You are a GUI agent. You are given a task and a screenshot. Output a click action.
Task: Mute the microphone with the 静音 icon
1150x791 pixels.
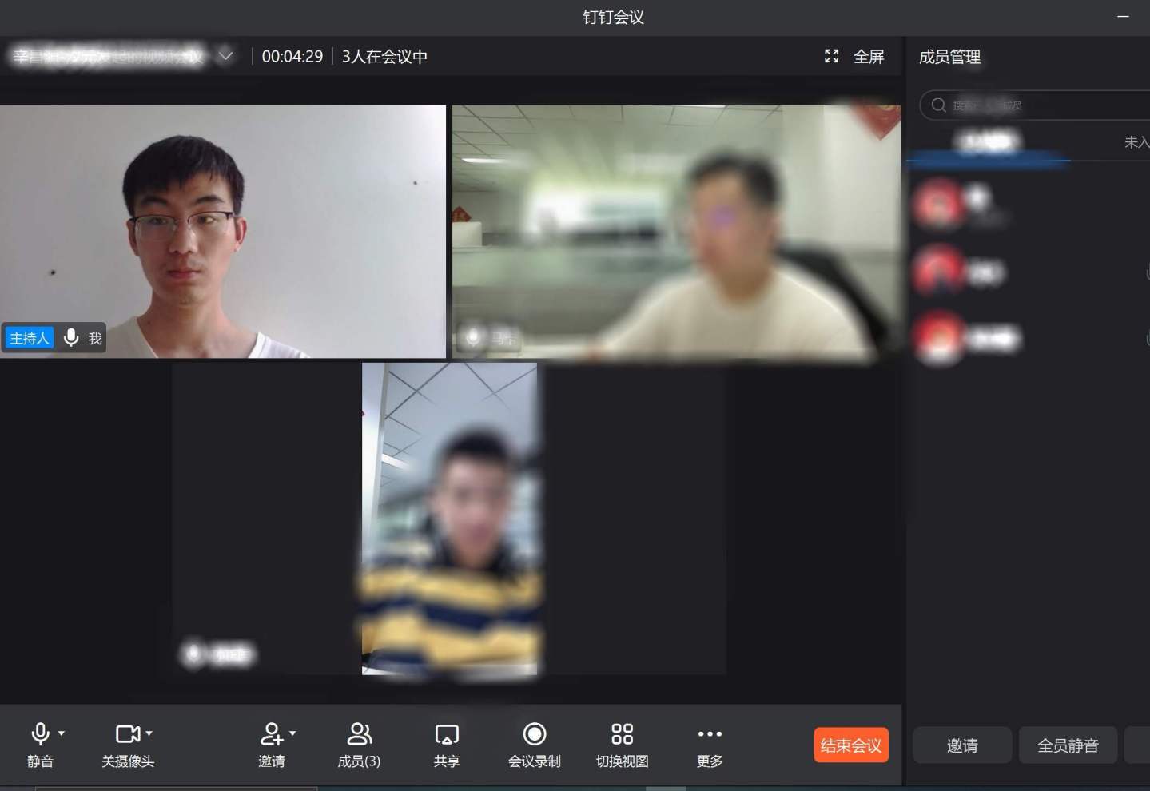40,734
